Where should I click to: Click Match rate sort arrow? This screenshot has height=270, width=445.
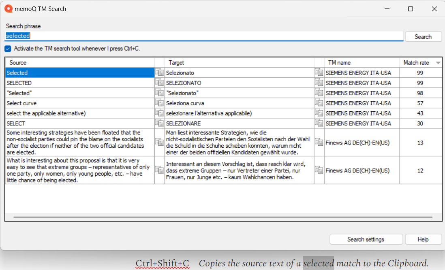click(438, 63)
